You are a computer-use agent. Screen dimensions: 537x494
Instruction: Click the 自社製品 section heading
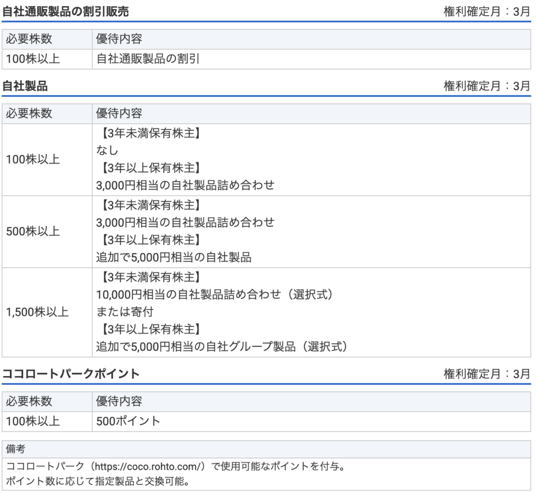pyautogui.click(x=25, y=86)
